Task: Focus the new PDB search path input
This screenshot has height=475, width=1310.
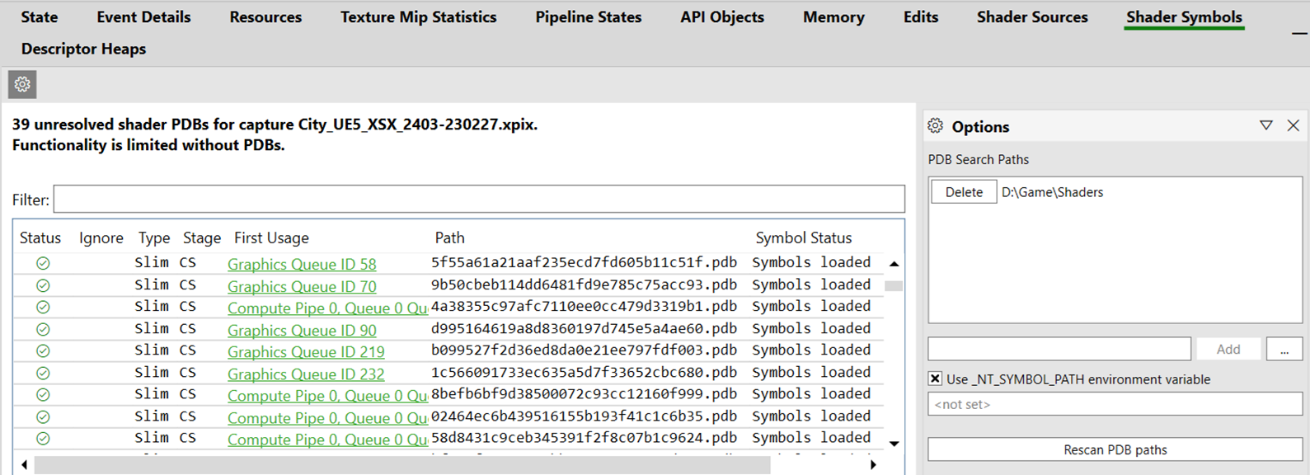Action: 1059,349
